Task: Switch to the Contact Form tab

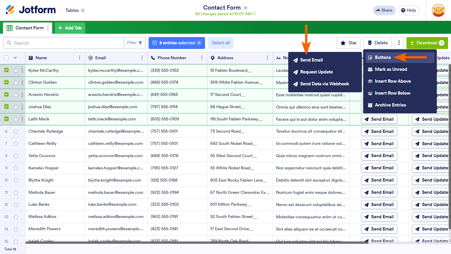Action: pyautogui.click(x=28, y=28)
